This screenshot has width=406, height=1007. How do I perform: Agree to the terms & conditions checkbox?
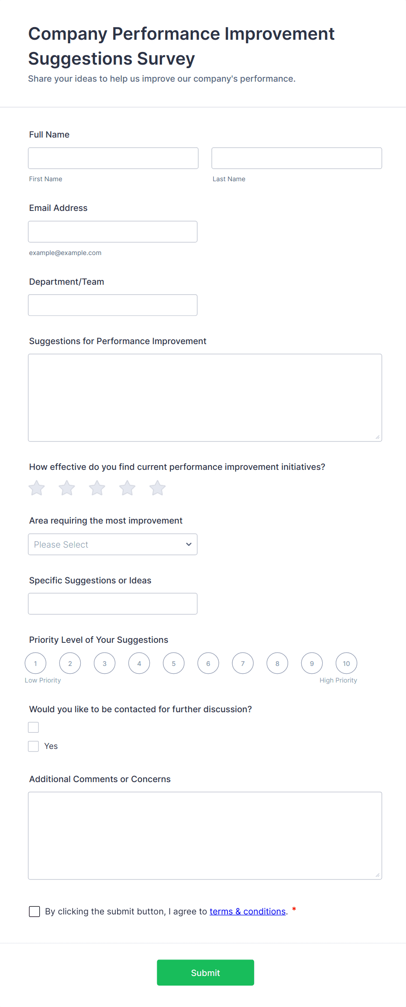[x=34, y=911]
